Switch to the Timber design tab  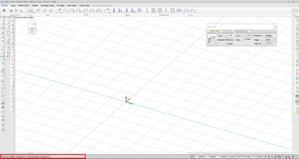click(x=84, y=6)
